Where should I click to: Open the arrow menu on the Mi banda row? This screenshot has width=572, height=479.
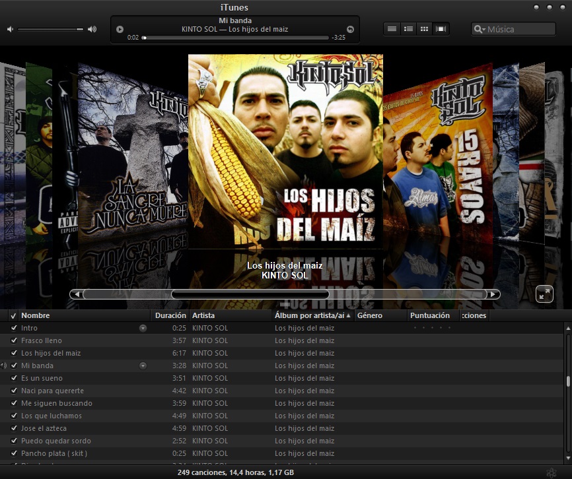(143, 366)
